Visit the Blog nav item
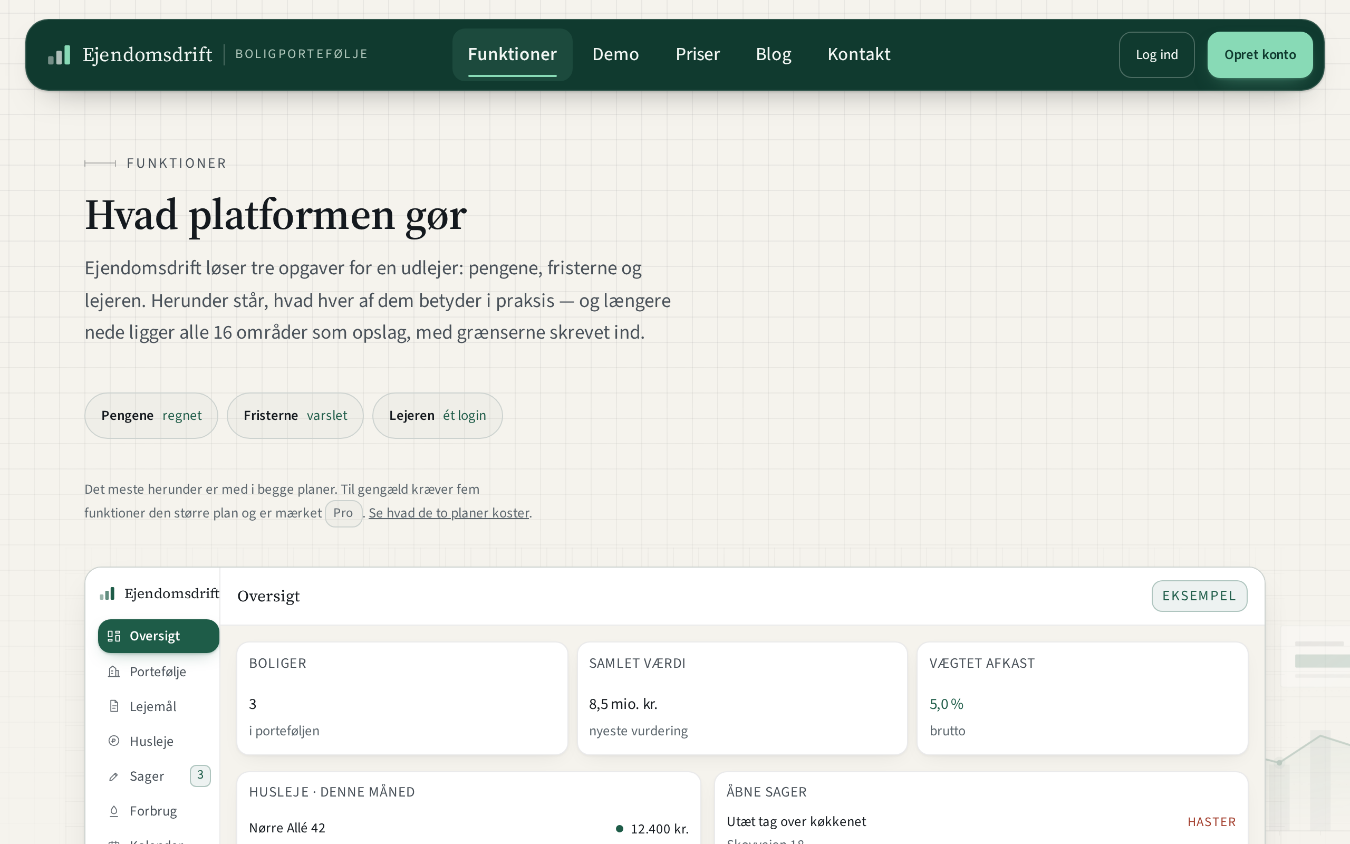Image resolution: width=1350 pixels, height=844 pixels. [773, 54]
